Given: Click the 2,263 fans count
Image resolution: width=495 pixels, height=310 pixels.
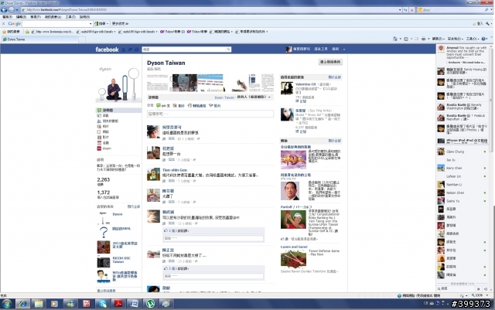Looking at the screenshot, I should tap(103, 179).
